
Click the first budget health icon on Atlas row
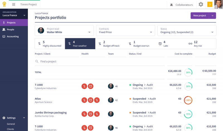[84, 100]
